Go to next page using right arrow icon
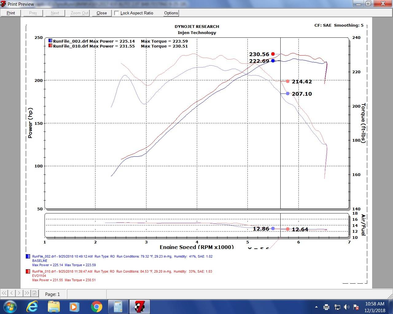This screenshot has width=393, height=314. pyautogui.click(x=20, y=293)
